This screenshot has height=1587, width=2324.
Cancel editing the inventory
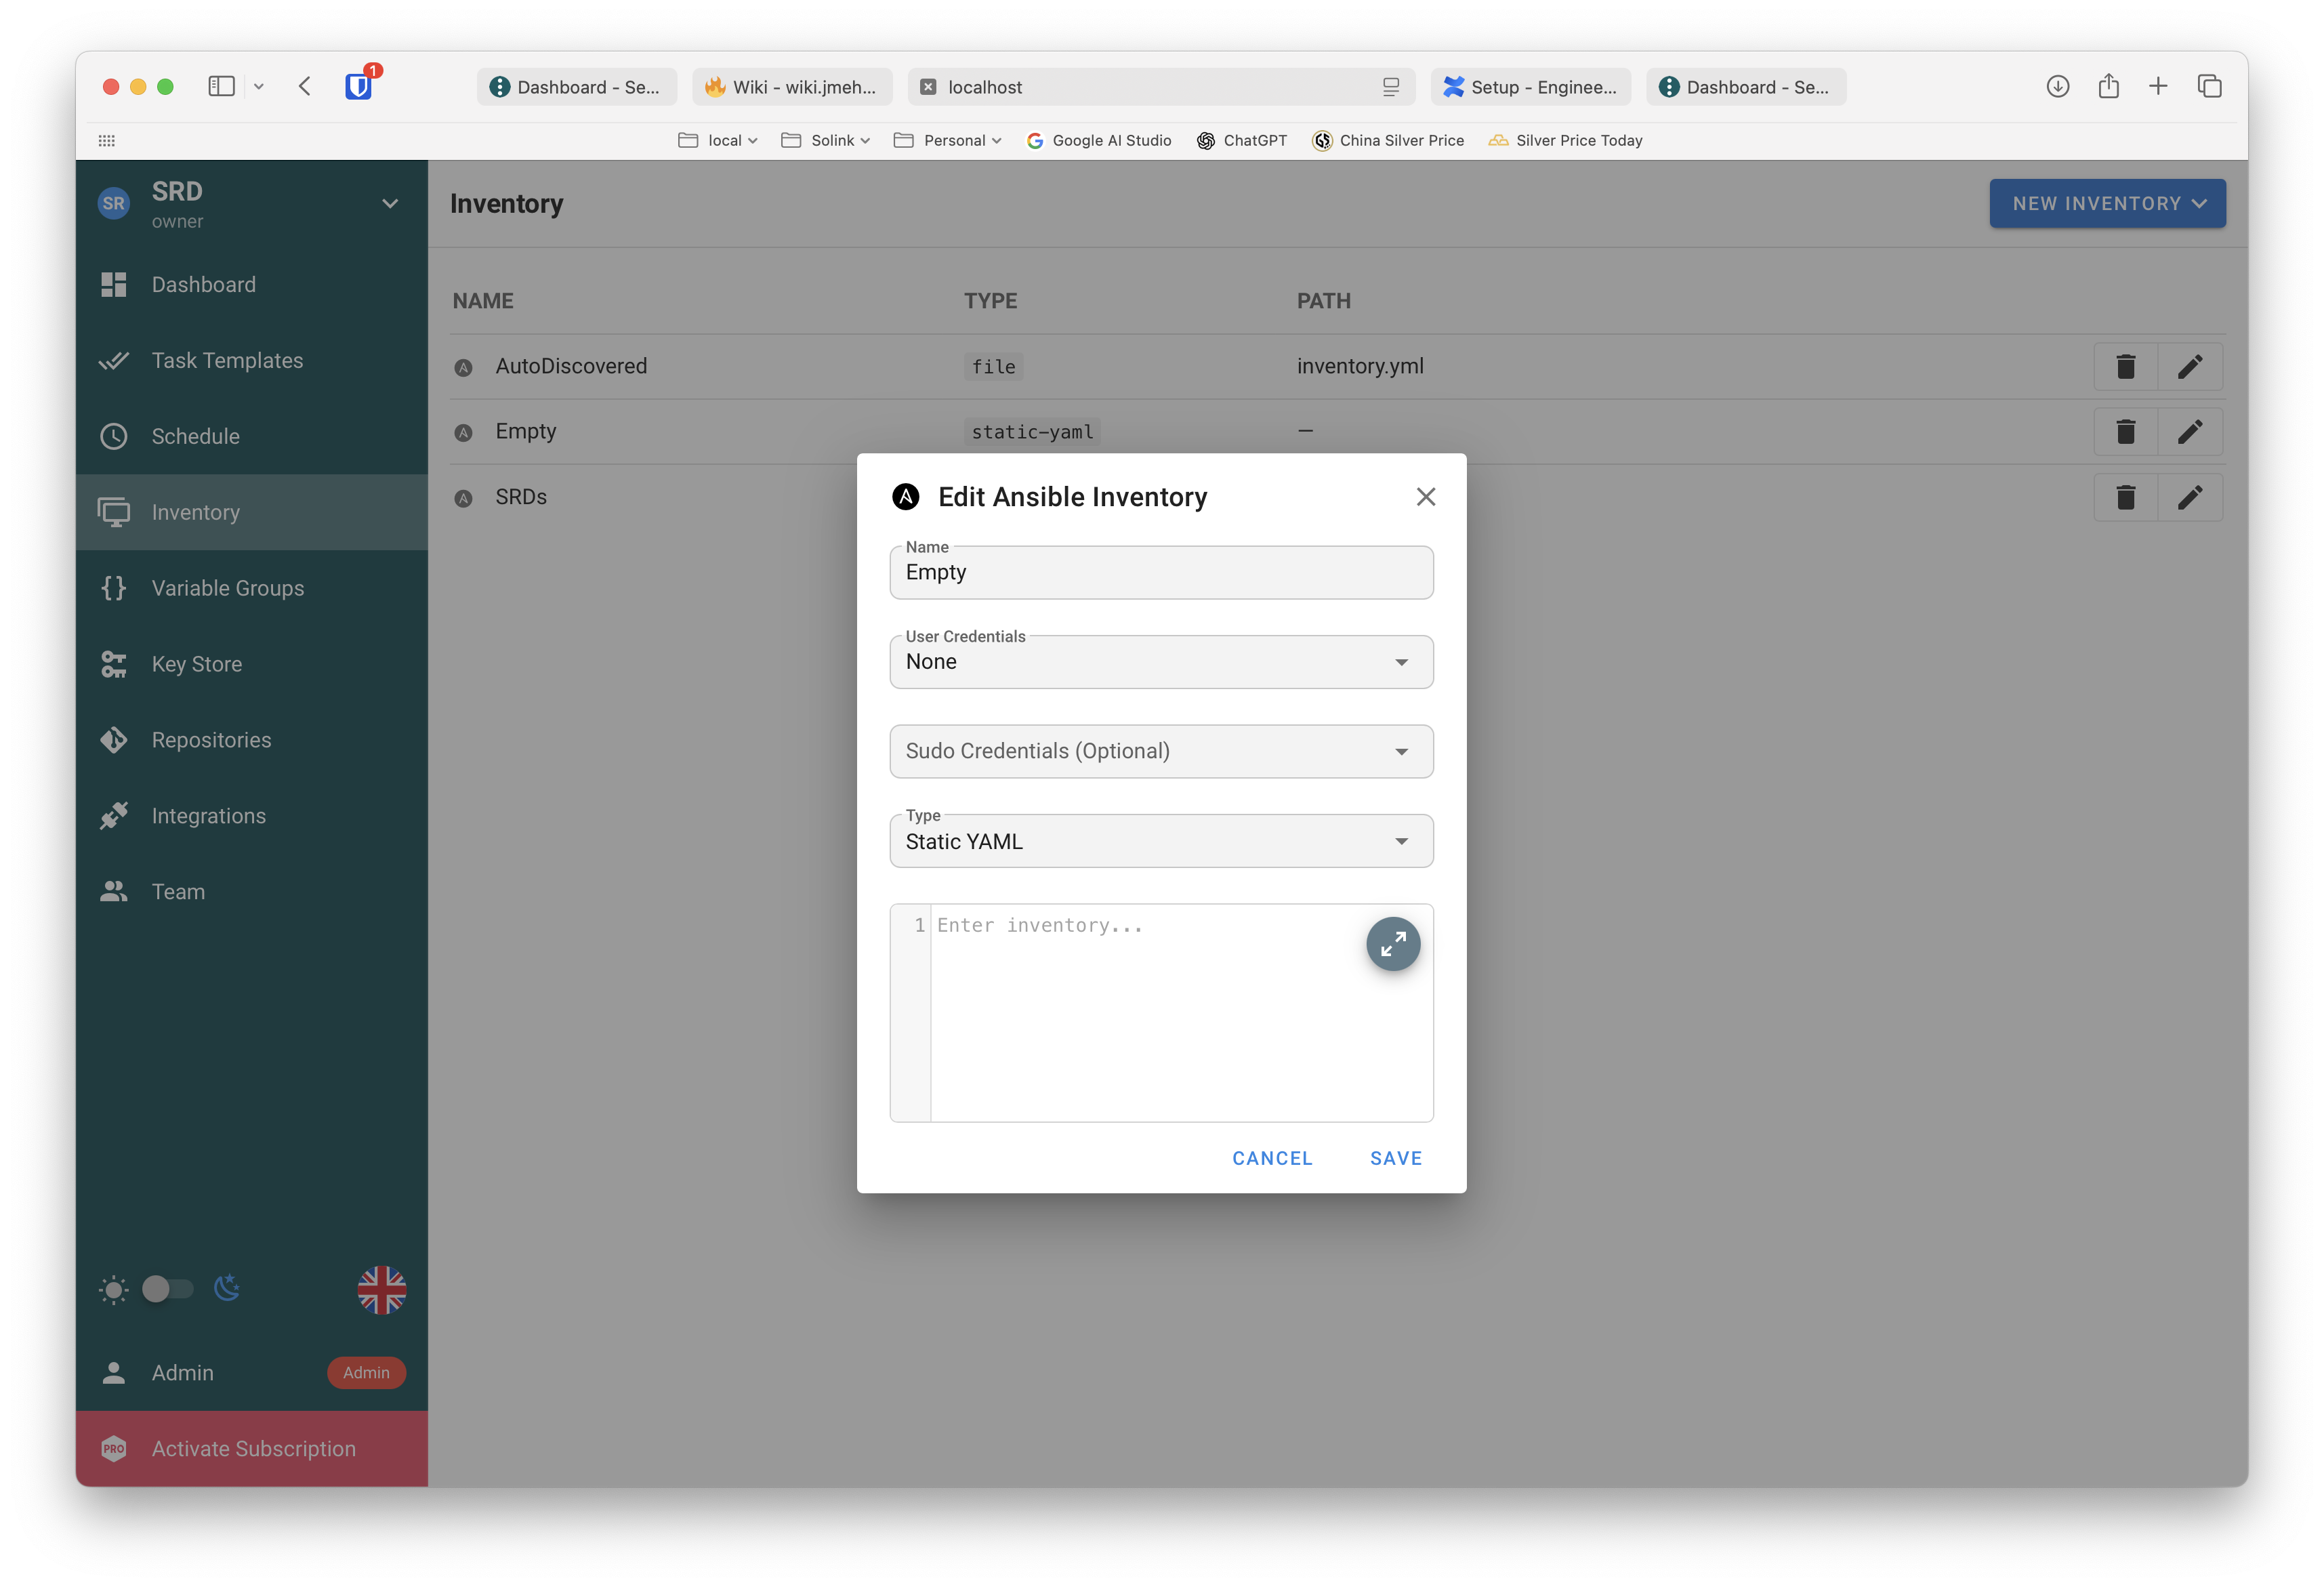click(1271, 1158)
